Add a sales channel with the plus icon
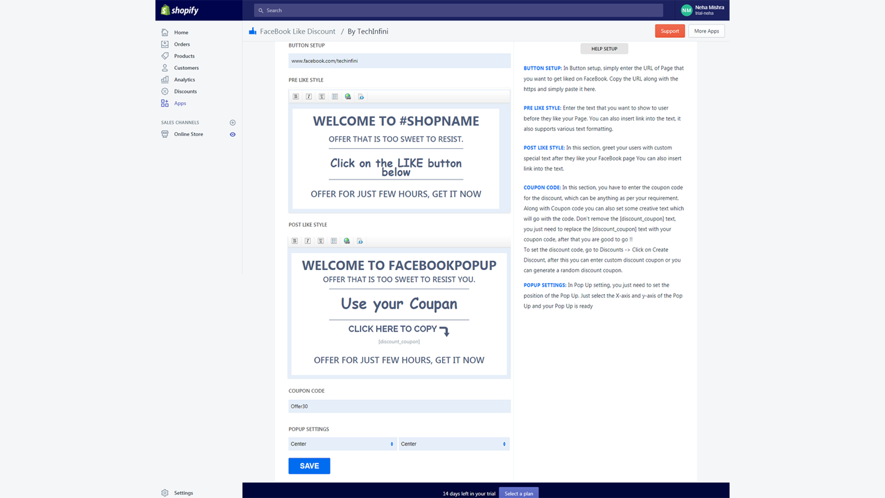 pos(233,123)
